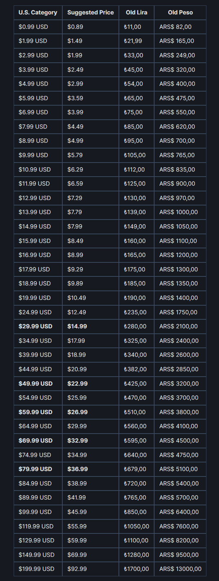
Task: Select the $199.99 USD category cell
Action: (38, 569)
